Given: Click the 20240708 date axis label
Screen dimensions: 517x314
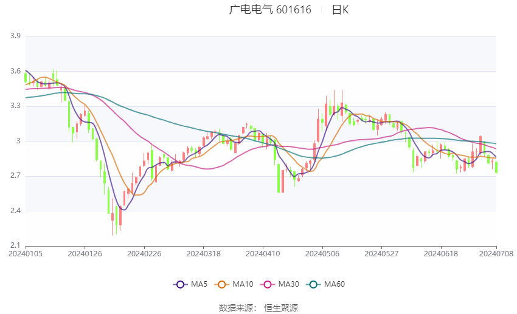Looking at the screenshot, I should pos(496,254).
